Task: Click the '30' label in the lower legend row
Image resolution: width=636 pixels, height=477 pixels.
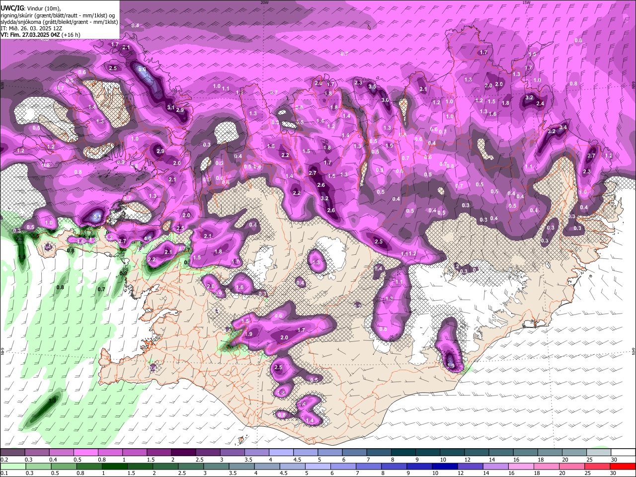Action: pos(614,474)
